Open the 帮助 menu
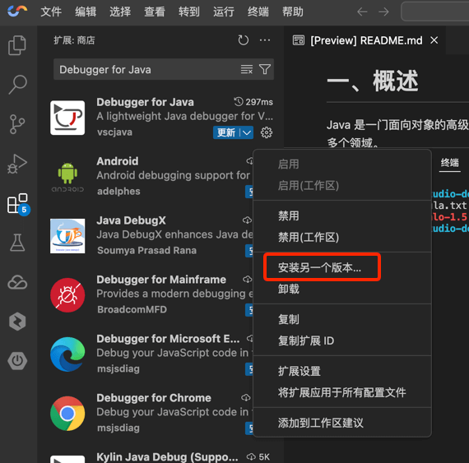The height and width of the screenshot is (463, 469). (x=293, y=12)
